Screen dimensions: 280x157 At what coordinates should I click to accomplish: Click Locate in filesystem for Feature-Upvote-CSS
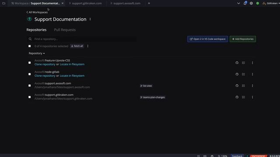pos(72,64)
